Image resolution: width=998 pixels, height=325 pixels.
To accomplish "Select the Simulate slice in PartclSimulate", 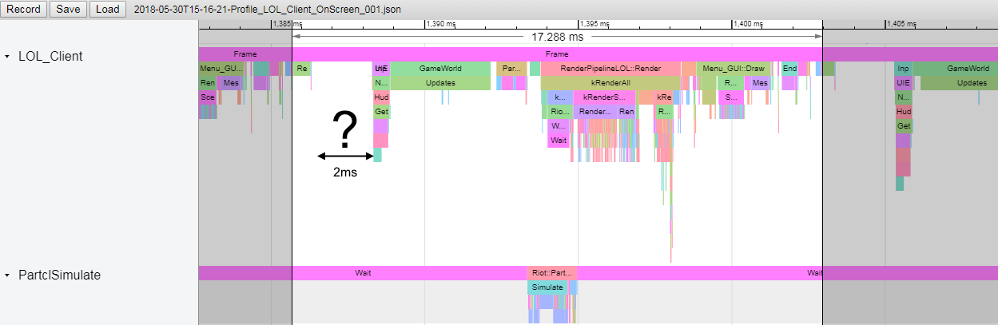I will [547, 287].
